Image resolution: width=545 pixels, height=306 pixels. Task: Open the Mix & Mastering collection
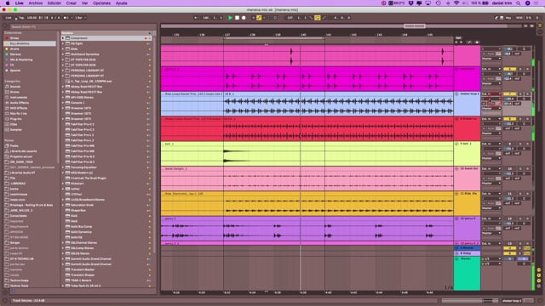click(x=20, y=59)
